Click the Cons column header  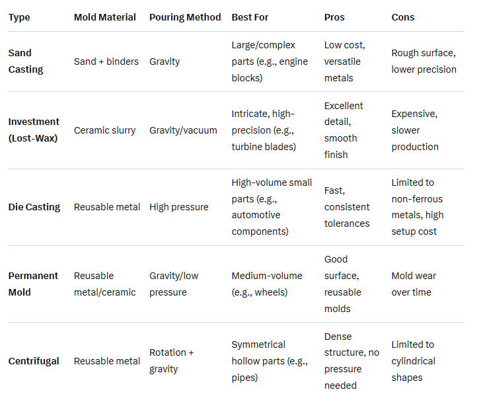403,17
